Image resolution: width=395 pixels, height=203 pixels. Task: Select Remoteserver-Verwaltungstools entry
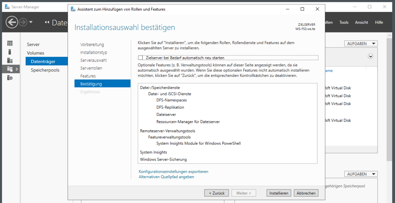[168, 131]
